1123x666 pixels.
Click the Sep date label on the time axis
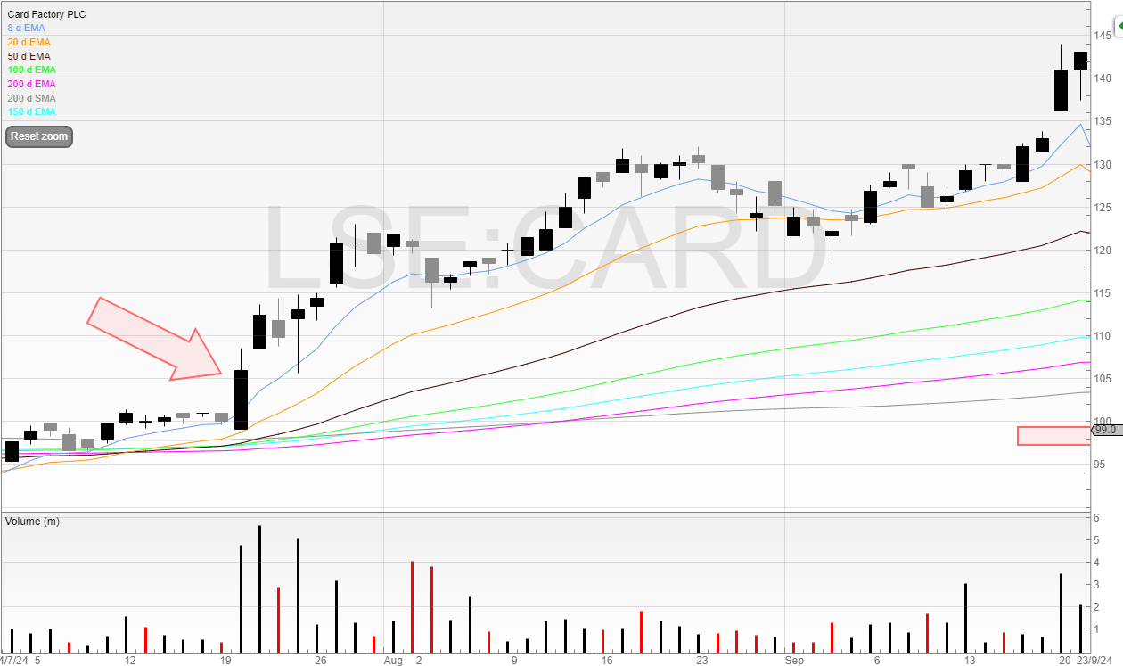pyautogui.click(x=795, y=661)
